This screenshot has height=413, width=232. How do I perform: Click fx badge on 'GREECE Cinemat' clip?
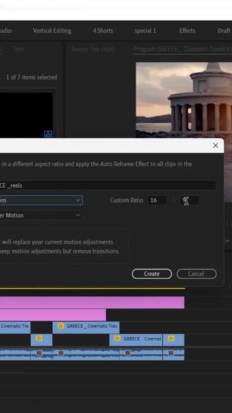point(117,338)
